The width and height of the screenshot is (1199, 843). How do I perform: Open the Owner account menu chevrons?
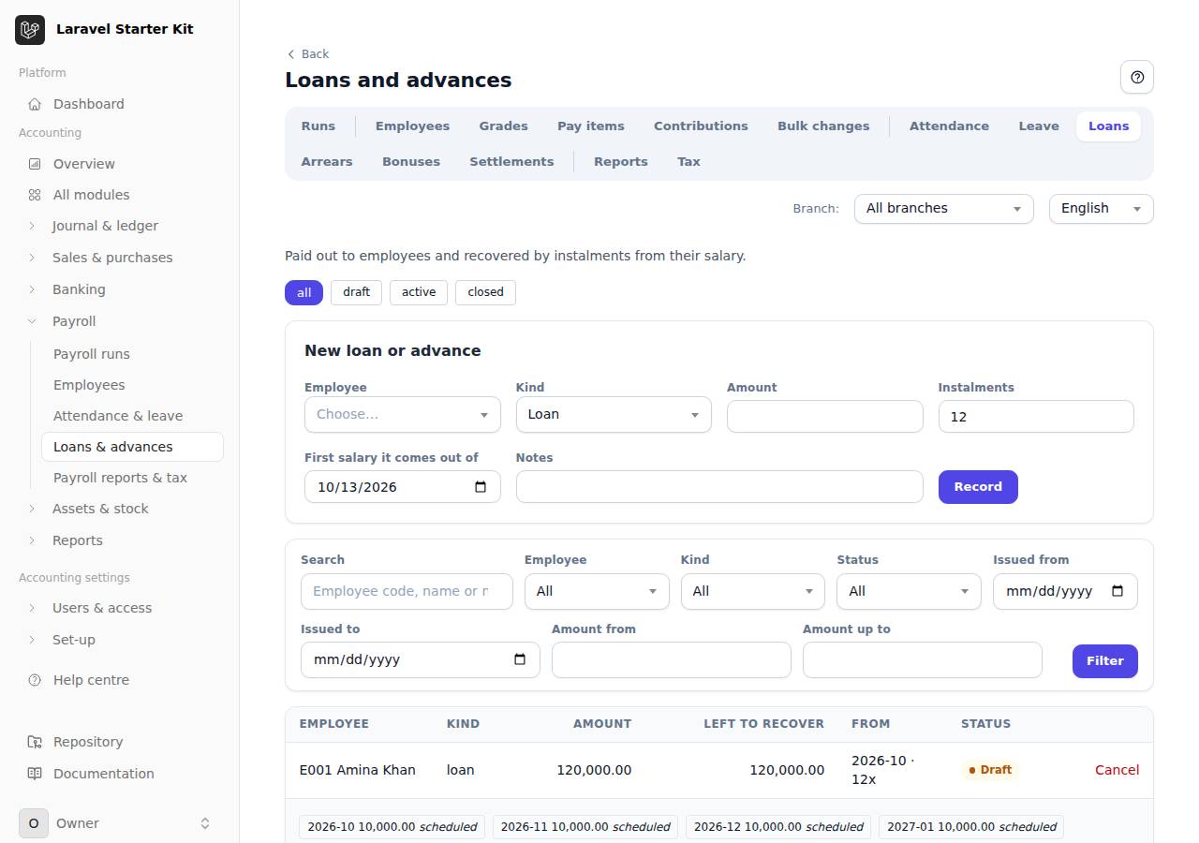[205, 823]
